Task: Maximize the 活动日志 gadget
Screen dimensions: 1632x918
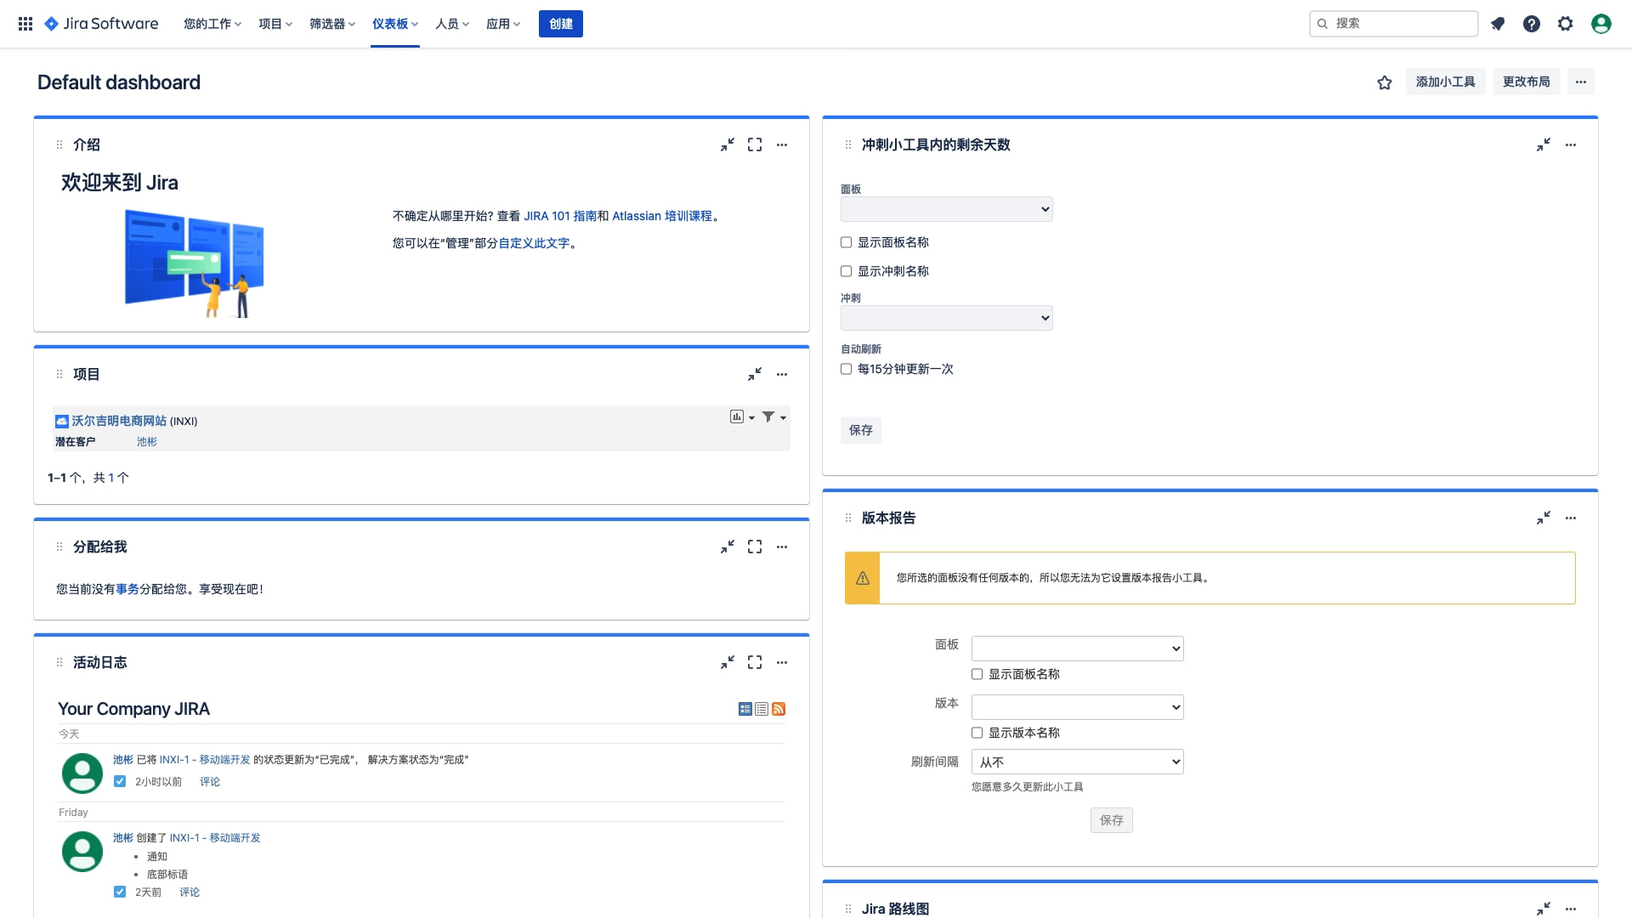Action: point(755,663)
